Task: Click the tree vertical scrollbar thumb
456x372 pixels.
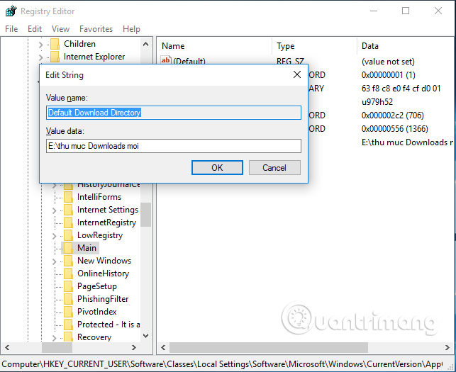Action: [x=146, y=215]
